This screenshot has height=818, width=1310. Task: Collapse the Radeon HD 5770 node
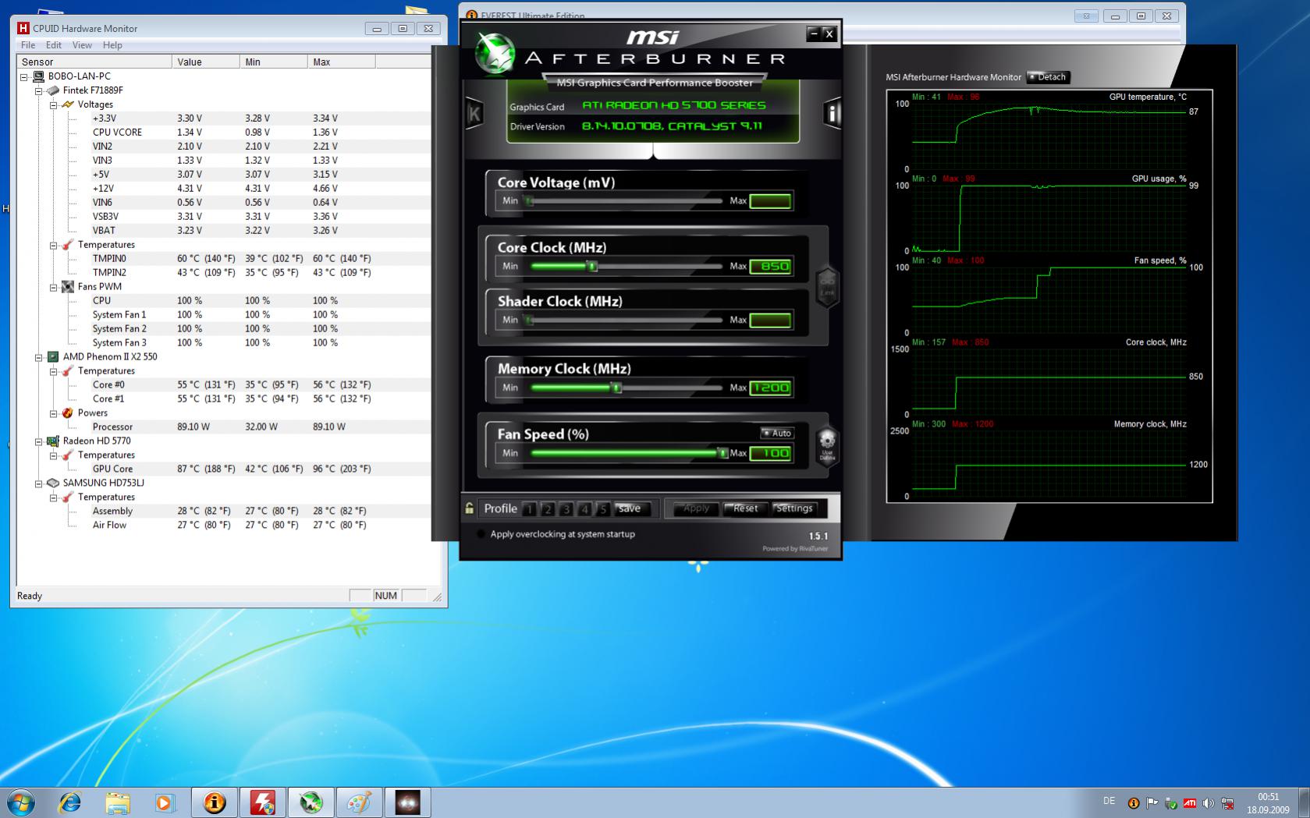(39, 441)
